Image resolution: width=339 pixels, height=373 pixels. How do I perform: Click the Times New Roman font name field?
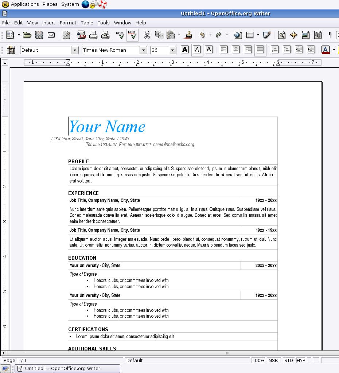click(x=111, y=50)
